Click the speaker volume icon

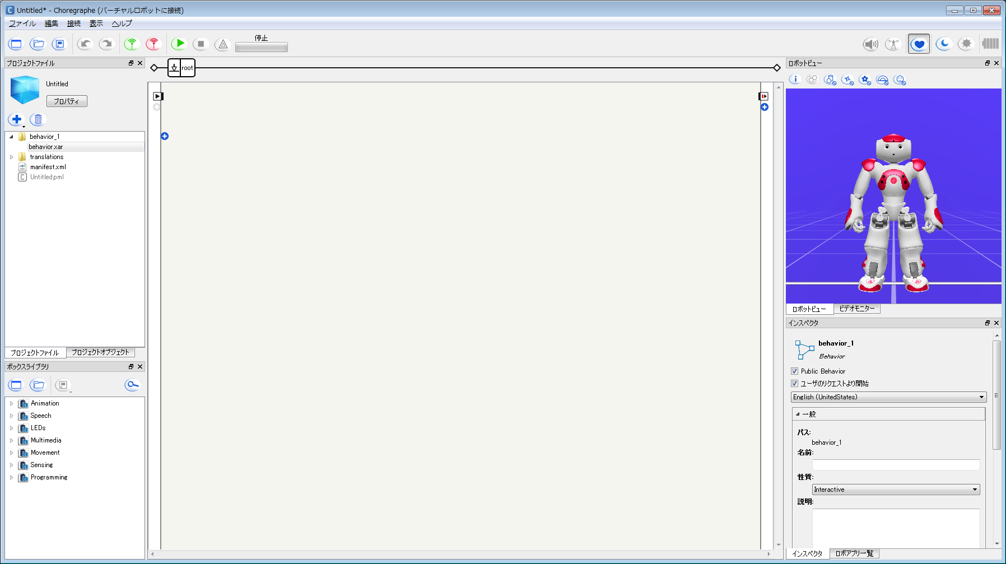click(870, 44)
